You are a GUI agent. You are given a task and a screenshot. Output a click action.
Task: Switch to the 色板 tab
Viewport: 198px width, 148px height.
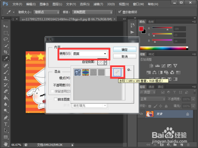coord(151,22)
